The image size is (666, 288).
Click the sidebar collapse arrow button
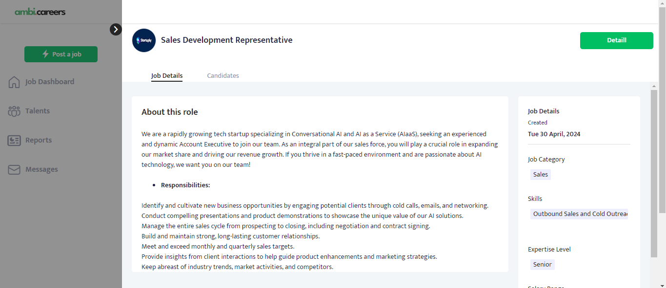pos(116,30)
